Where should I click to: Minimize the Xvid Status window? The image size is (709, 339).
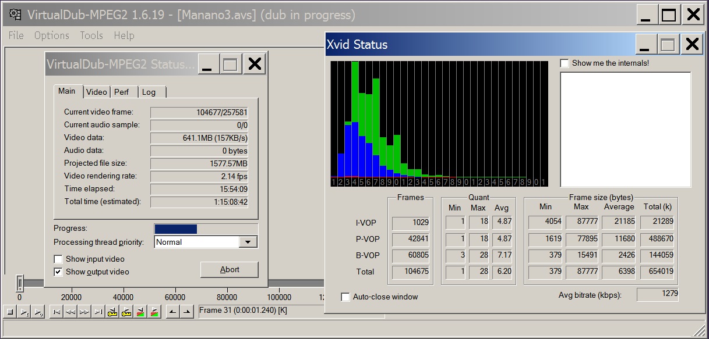tap(645, 44)
